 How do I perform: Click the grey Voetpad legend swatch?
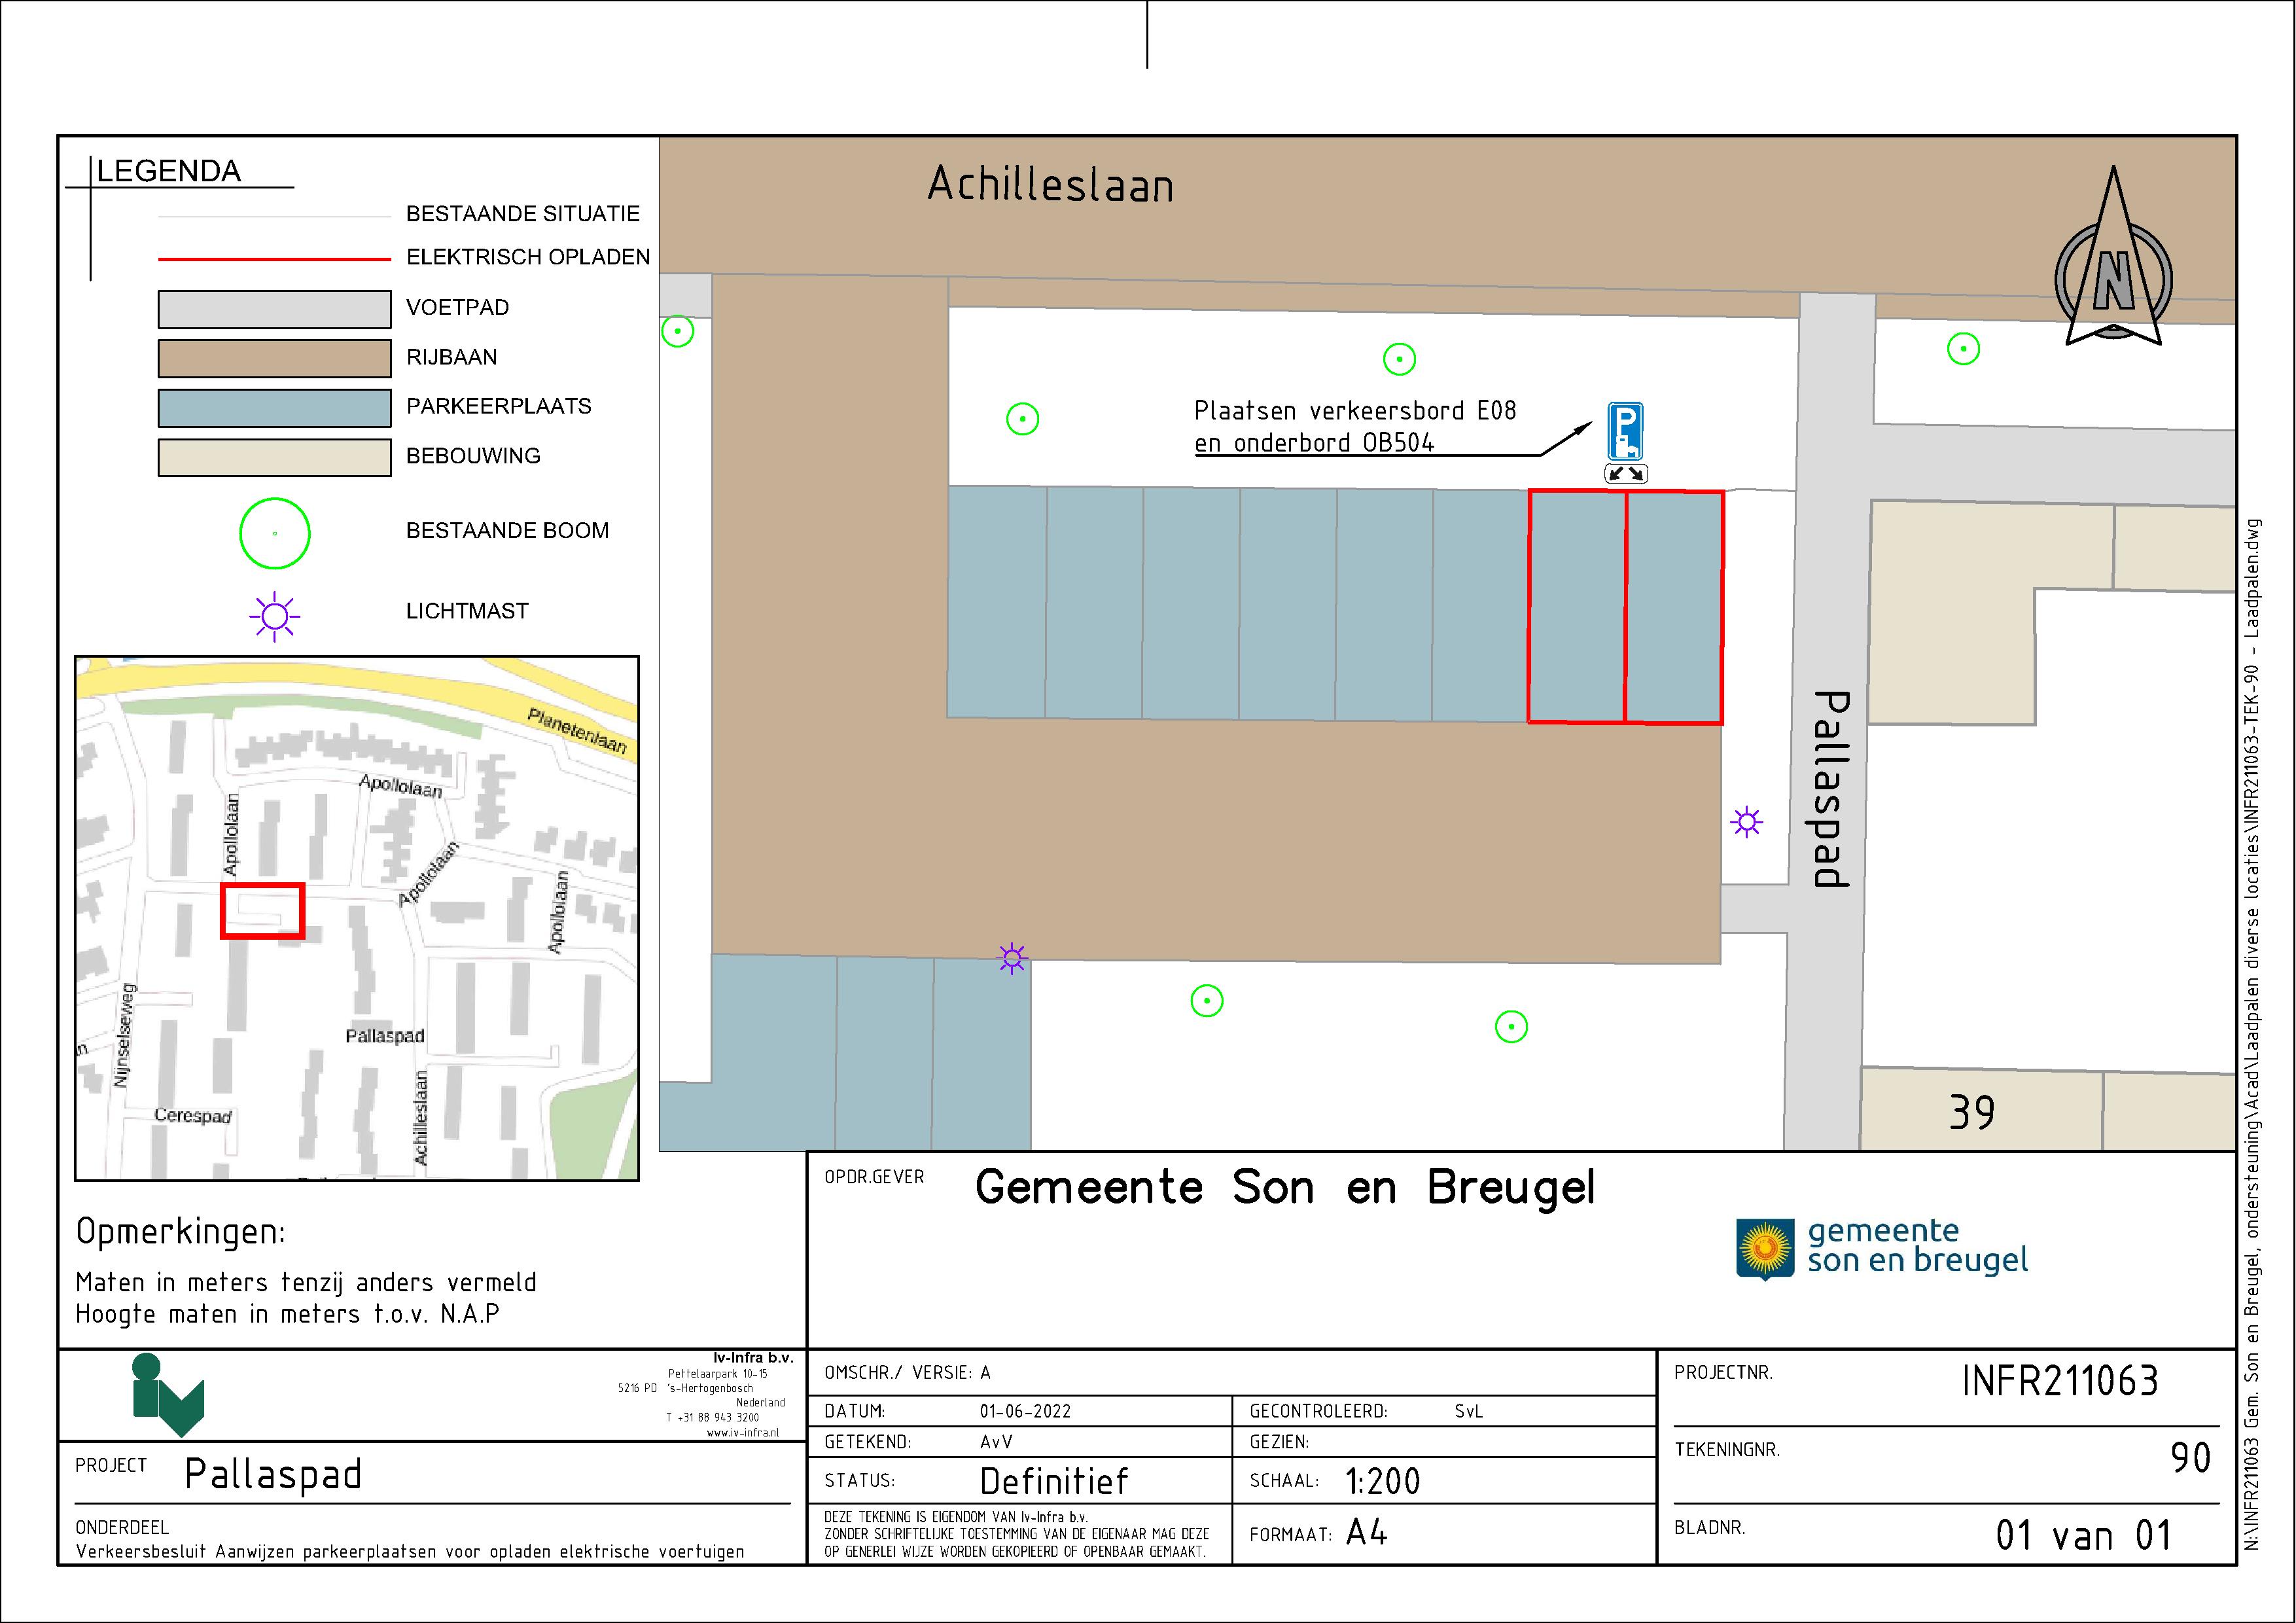[x=274, y=309]
